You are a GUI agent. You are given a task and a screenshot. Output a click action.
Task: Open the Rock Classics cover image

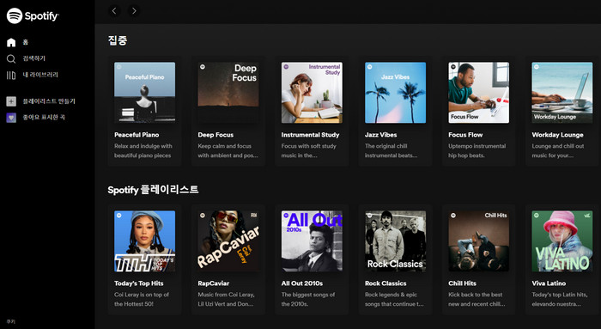395,241
